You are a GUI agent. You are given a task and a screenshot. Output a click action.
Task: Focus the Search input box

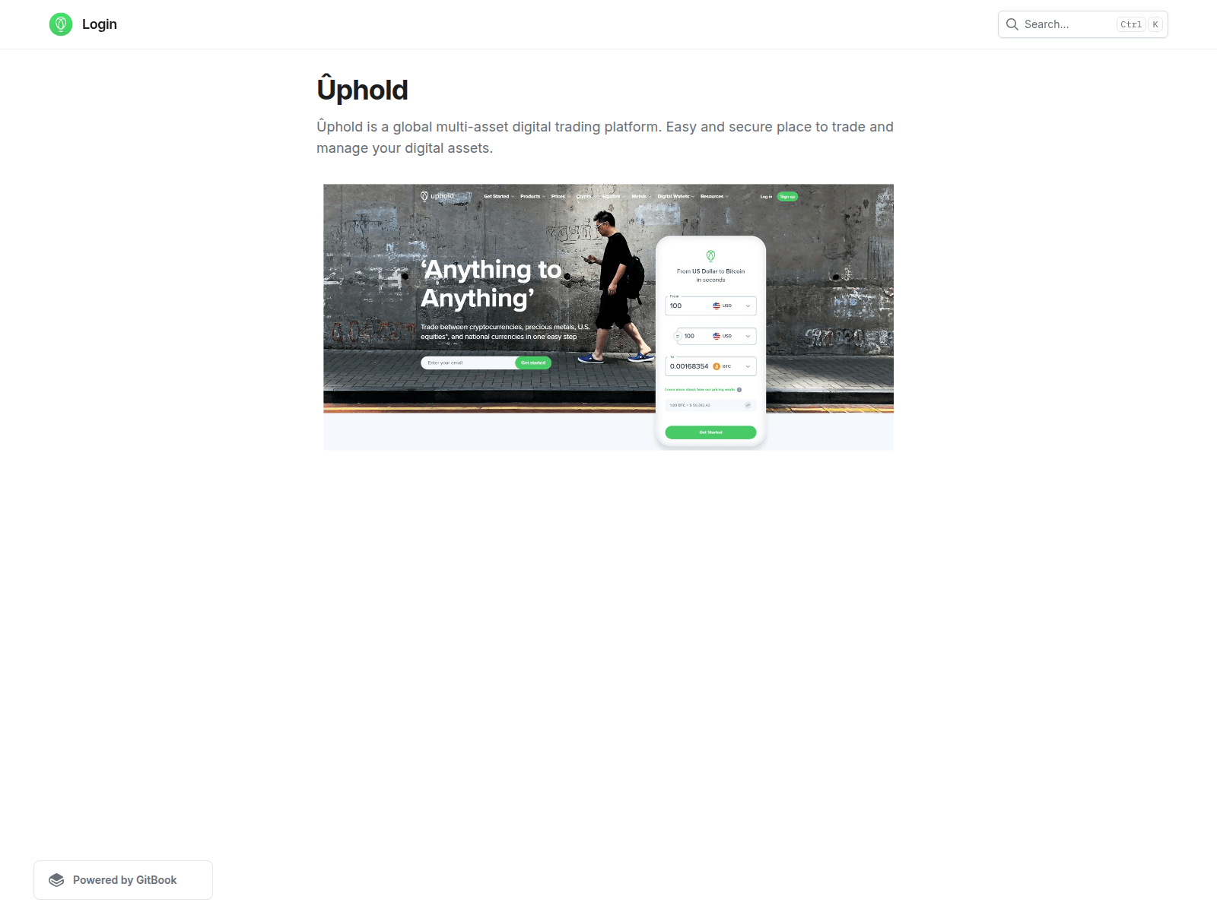[1082, 24]
